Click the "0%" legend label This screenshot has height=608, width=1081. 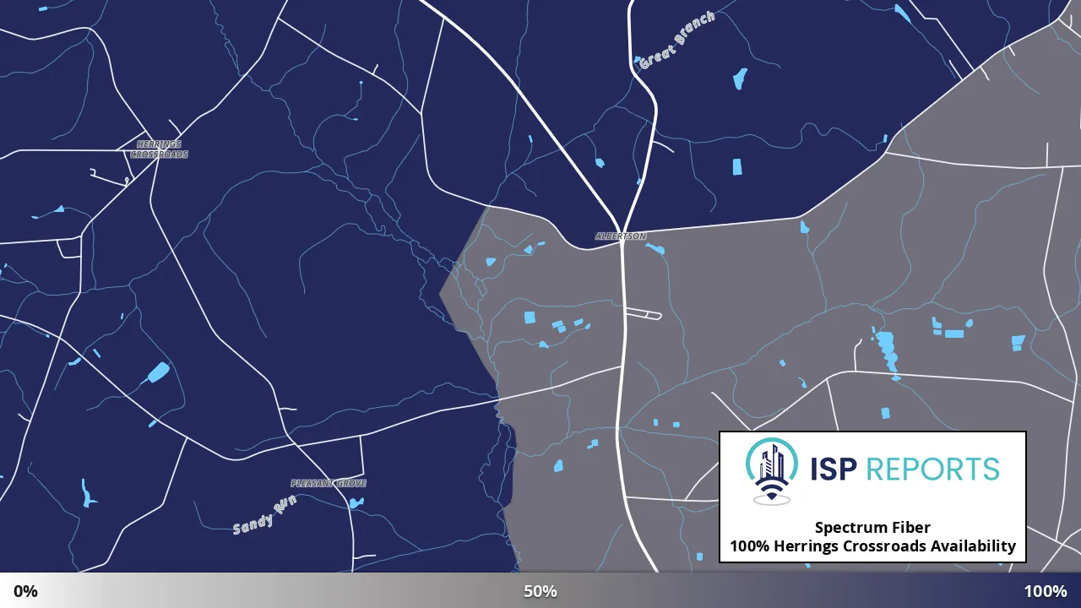(26, 591)
